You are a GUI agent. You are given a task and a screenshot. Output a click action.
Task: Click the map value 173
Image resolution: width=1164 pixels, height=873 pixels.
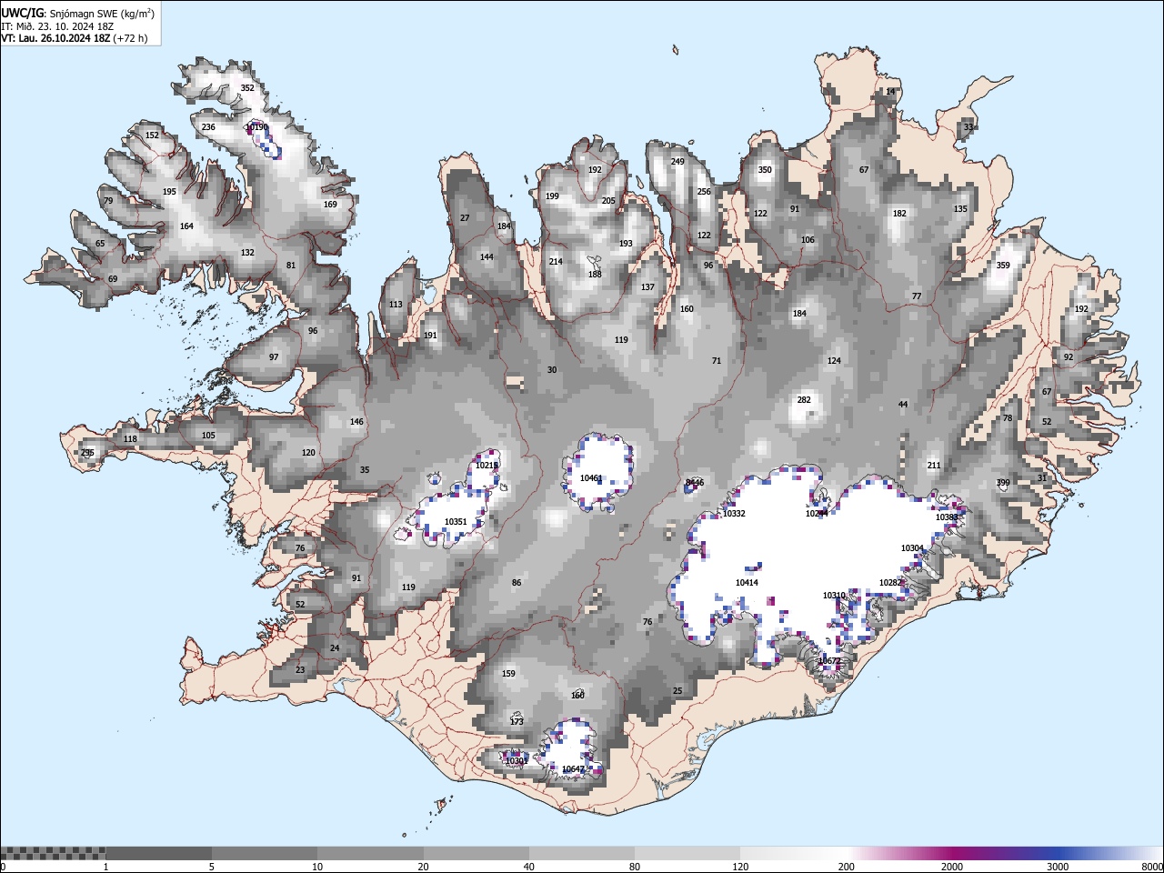click(x=517, y=722)
